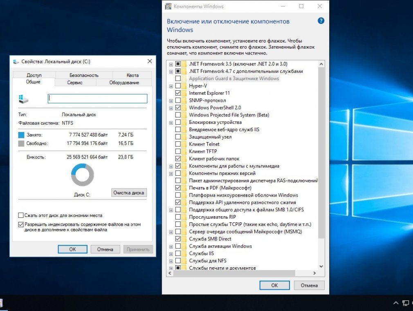Open the Квота tab

click(x=132, y=75)
